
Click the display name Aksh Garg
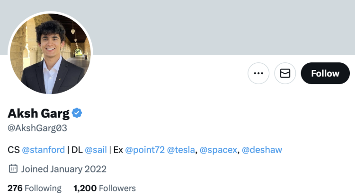click(38, 113)
